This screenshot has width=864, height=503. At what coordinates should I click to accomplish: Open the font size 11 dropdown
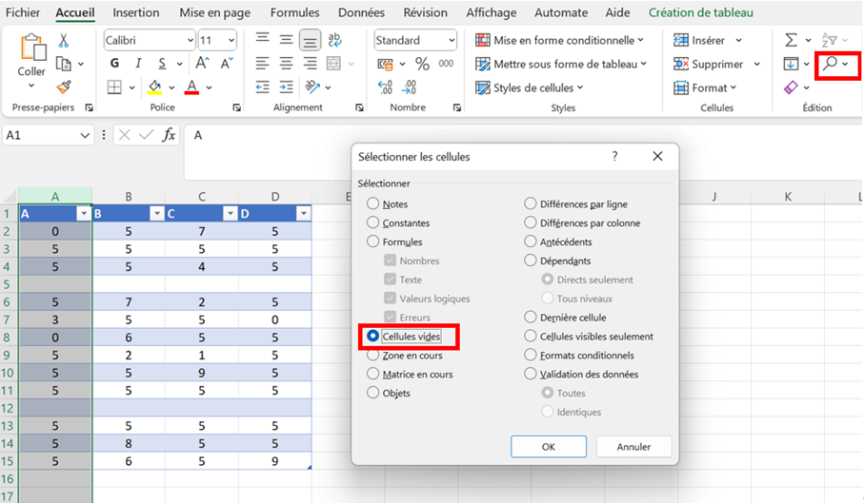(231, 40)
